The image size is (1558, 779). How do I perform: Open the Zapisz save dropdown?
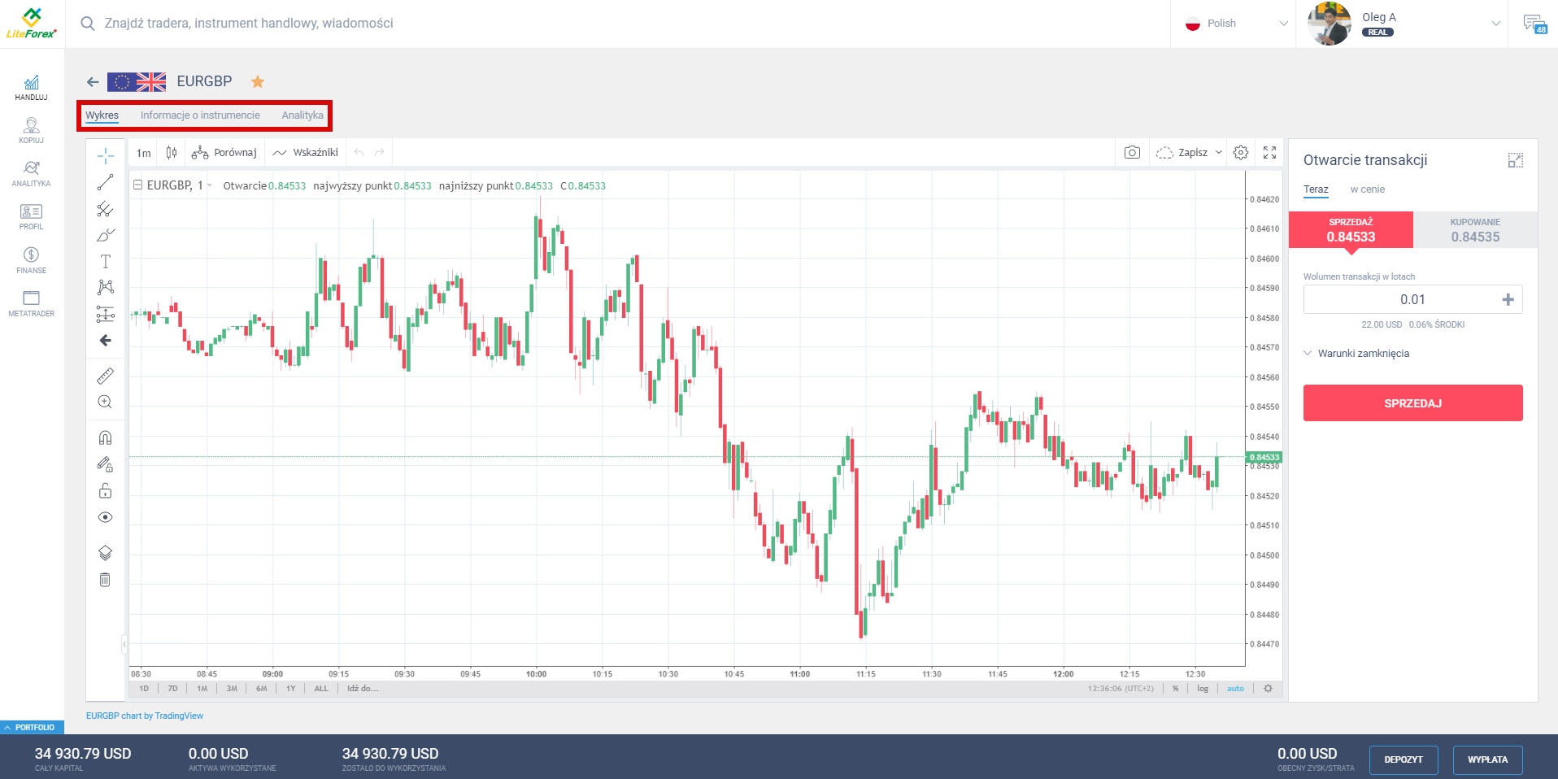click(1189, 152)
